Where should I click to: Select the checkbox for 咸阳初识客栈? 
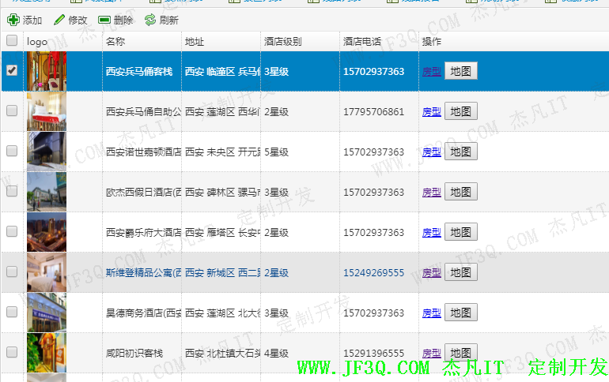[x=12, y=352]
